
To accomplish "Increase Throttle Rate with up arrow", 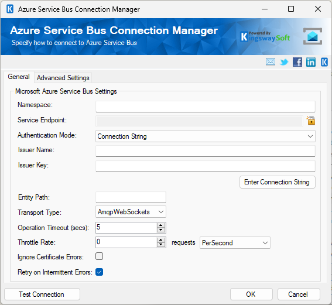I will pos(161,240).
